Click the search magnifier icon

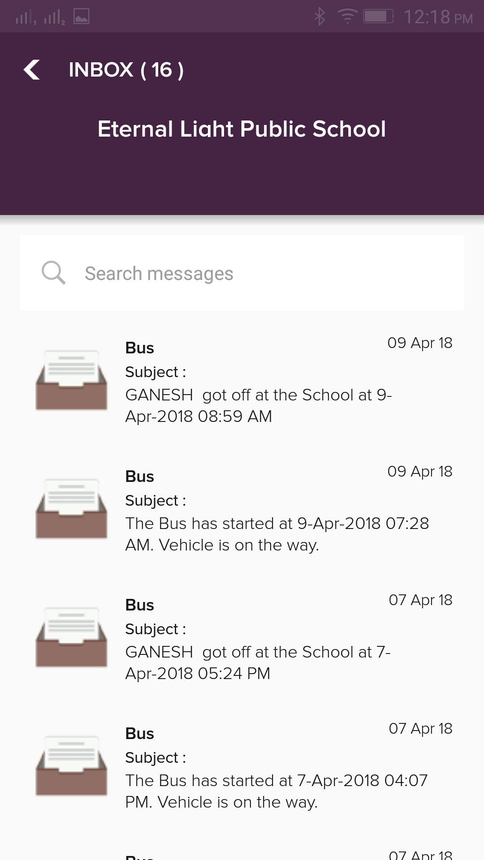tap(53, 273)
